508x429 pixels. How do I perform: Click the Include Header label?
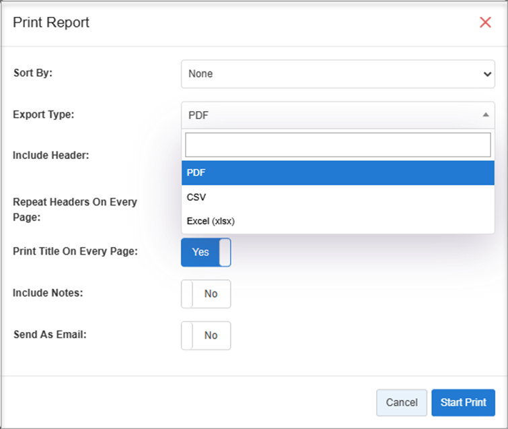point(50,155)
